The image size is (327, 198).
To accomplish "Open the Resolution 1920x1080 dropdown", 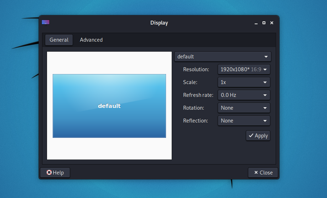I will point(244,69).
